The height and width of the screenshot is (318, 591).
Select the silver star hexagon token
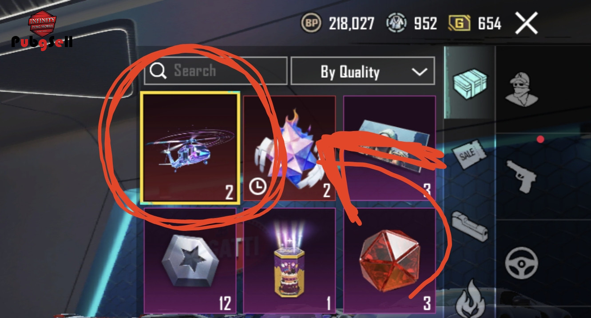click(x=190, y=260)
